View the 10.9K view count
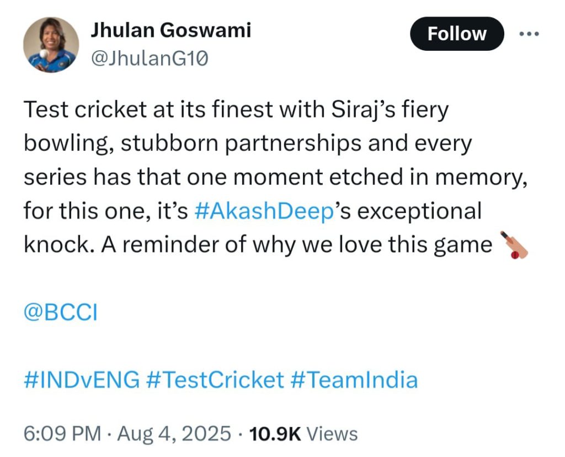565x457 pixels. (x=275, y=433)
